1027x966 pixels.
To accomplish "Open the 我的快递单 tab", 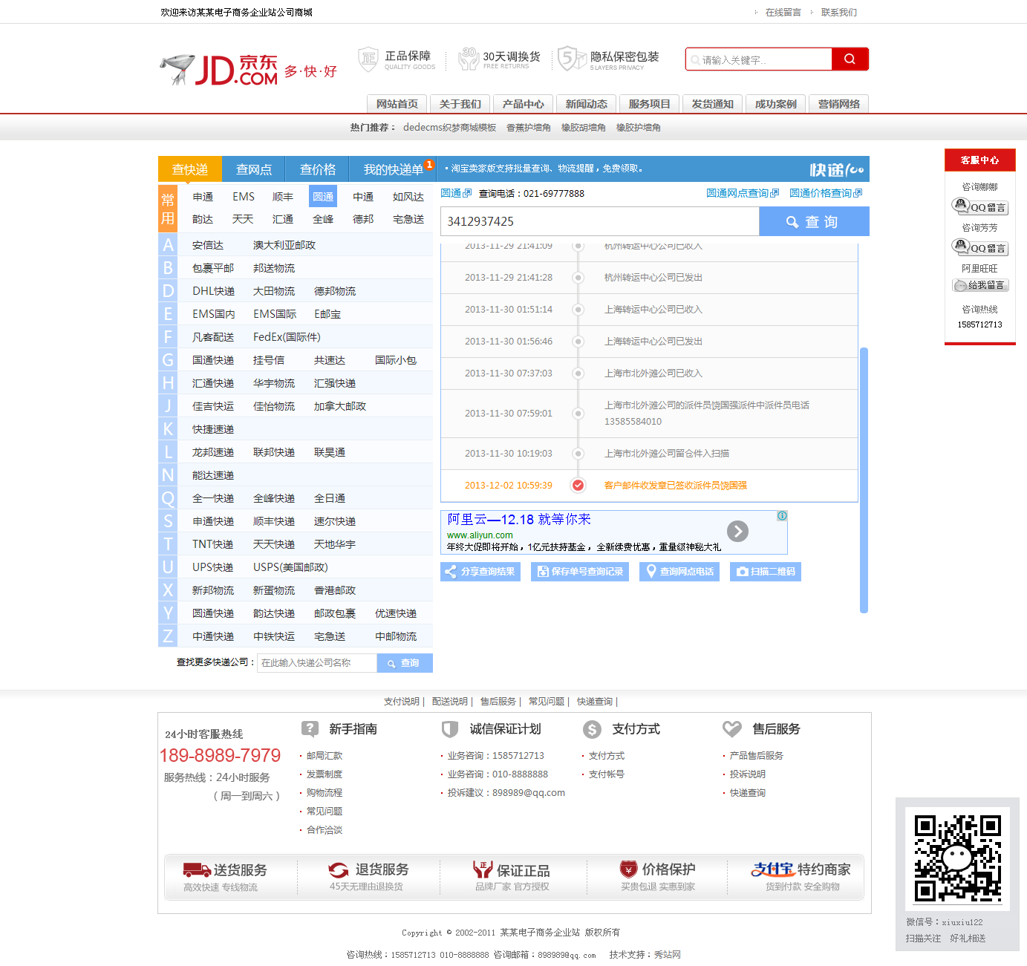I will click(x=393, y=169).
